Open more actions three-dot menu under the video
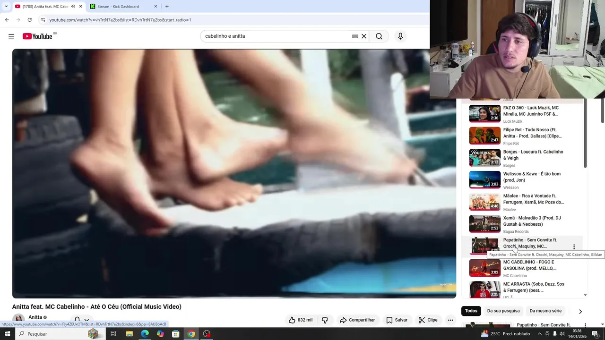Image resolution: width=605 pixels, height=340 pixels. 450,320
